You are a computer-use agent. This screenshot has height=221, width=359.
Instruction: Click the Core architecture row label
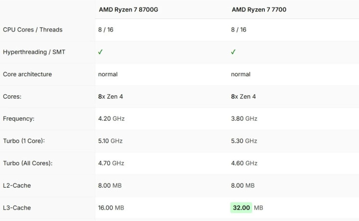(27, 74)
